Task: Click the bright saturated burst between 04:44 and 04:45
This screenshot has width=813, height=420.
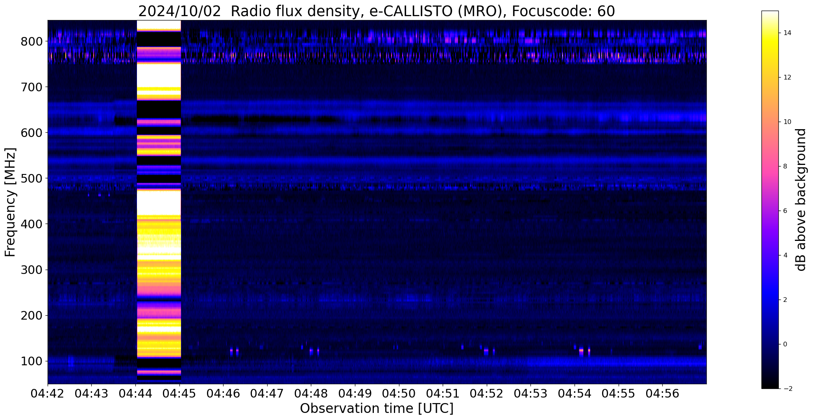Action: tap(159, 202)
